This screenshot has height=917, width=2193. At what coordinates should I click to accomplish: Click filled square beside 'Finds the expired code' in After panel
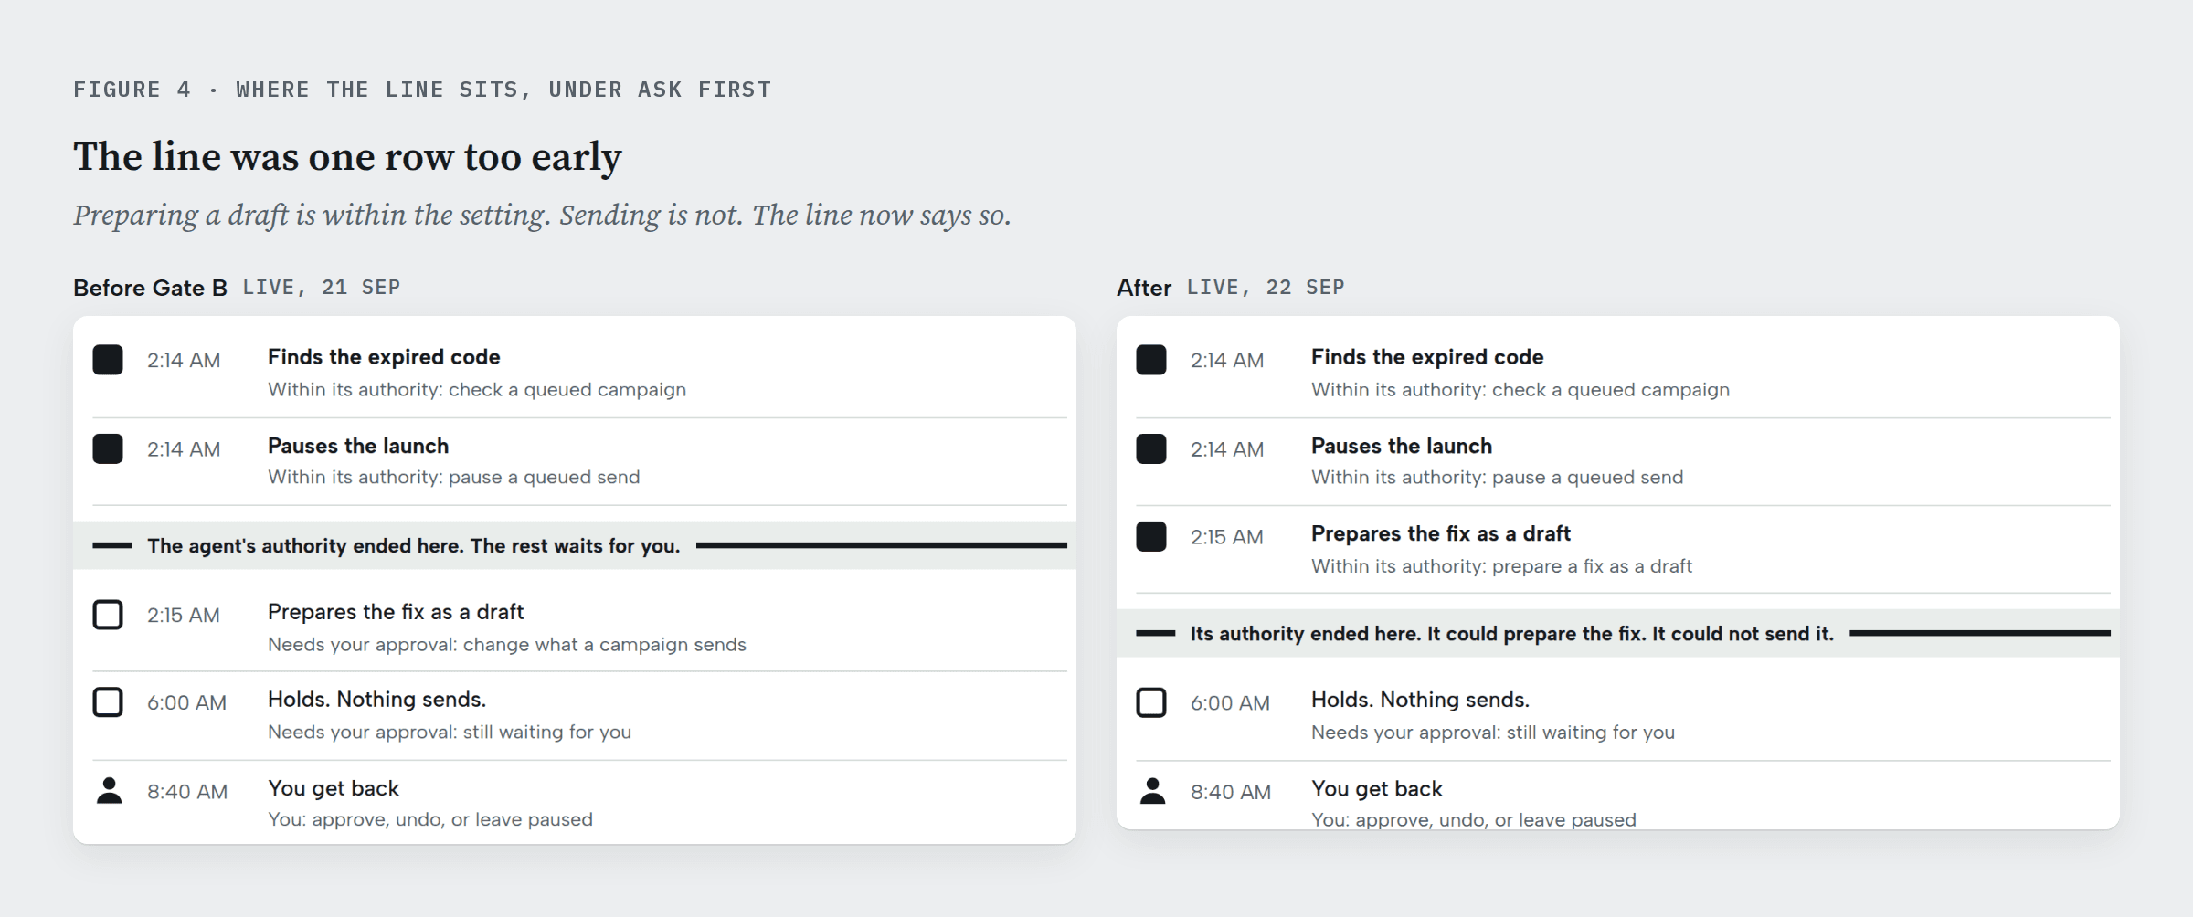coord(1151,360)
